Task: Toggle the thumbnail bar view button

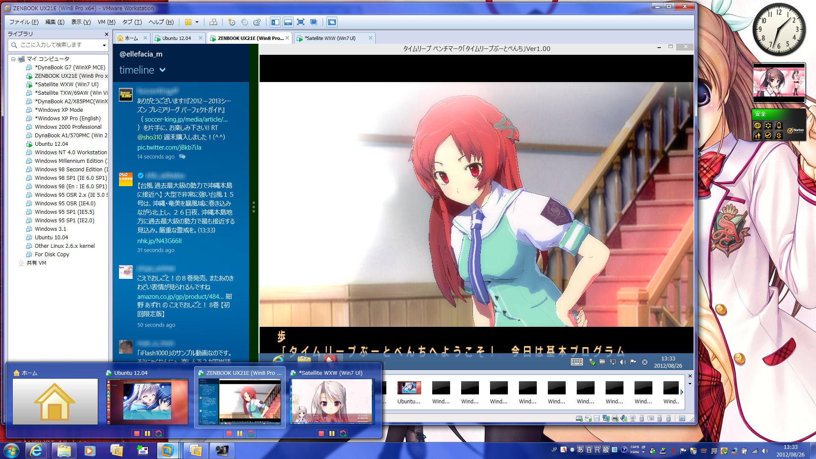Action: pyautogui.click(x=288, y=22)
